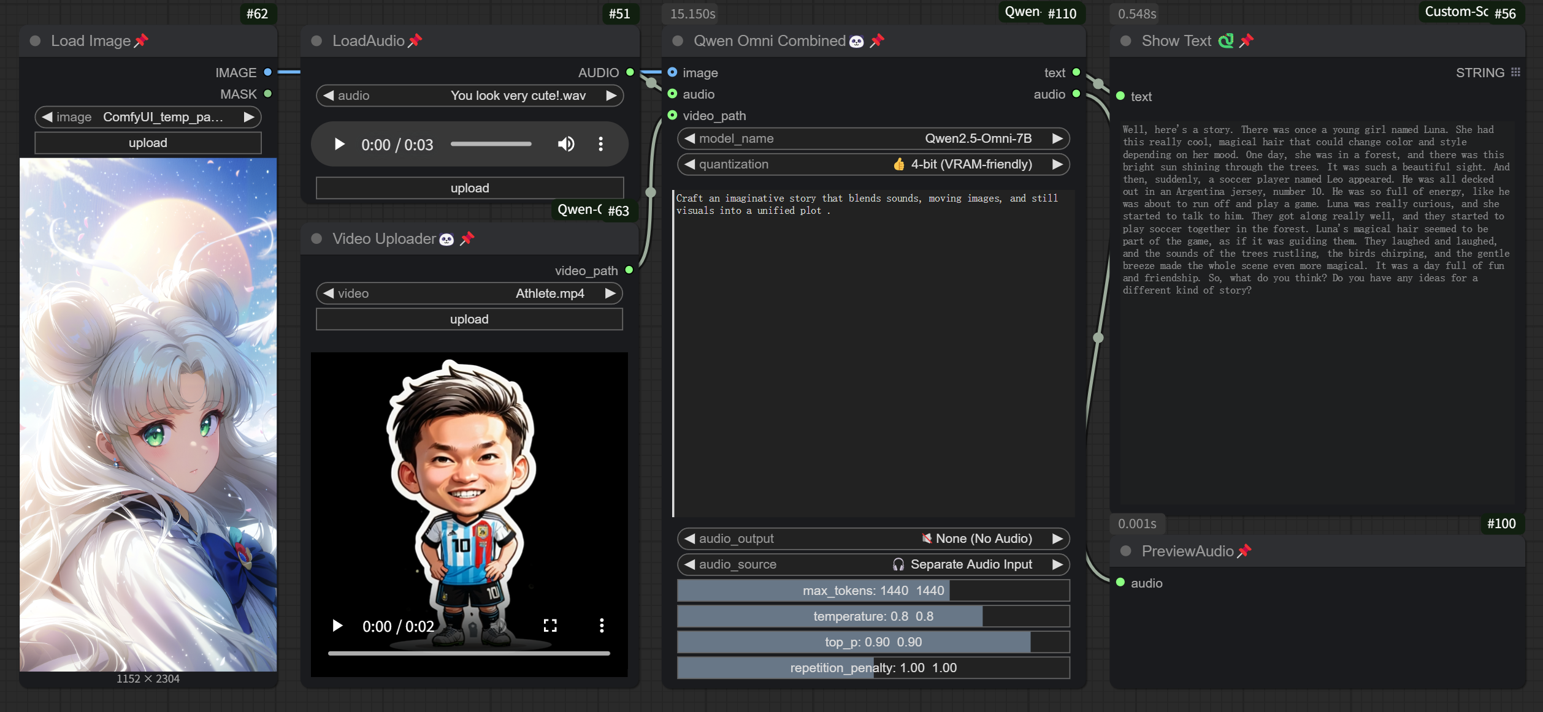Collapse the LoadAudio node via its dot
This screenshot has height=712, width=1543.
[316, 40]
